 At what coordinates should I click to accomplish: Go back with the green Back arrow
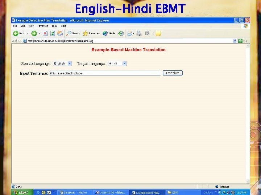[16, 33]
